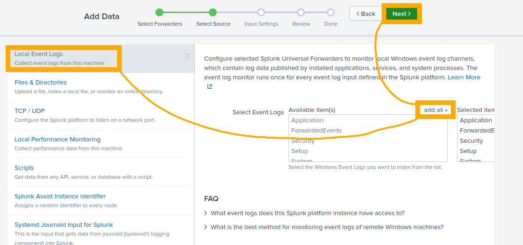The height and width of the screenshot is (245, 523).
Task: Select the Local Event Logs source
Action: point(101,58)
